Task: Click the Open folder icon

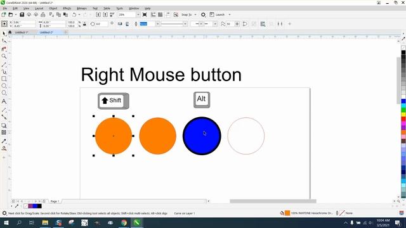Action: point(11,15)
